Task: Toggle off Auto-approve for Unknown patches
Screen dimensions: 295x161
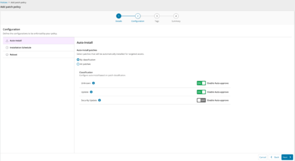Action: [x=201, y=83]
